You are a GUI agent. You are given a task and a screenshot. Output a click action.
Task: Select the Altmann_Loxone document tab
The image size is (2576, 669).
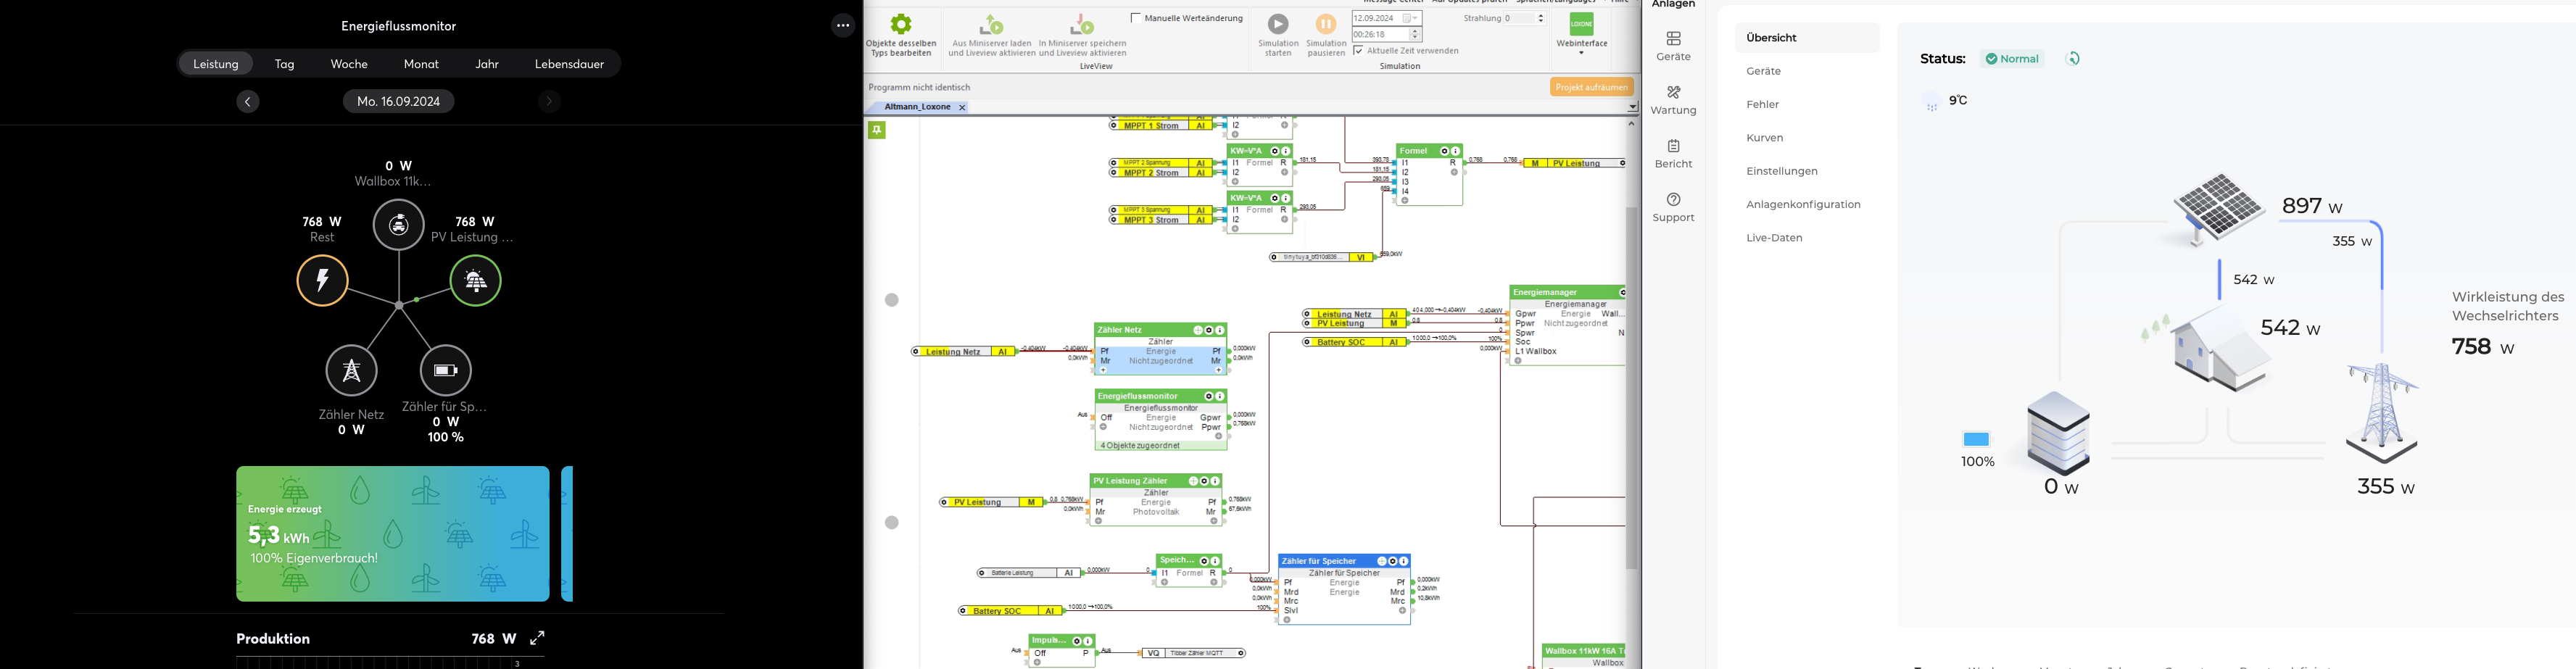click(x=916, y=107)
